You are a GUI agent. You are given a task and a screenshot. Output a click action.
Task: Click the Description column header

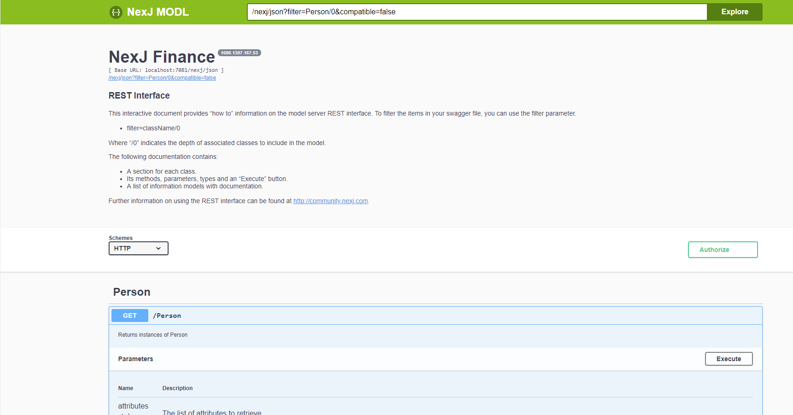coord(177,388)
